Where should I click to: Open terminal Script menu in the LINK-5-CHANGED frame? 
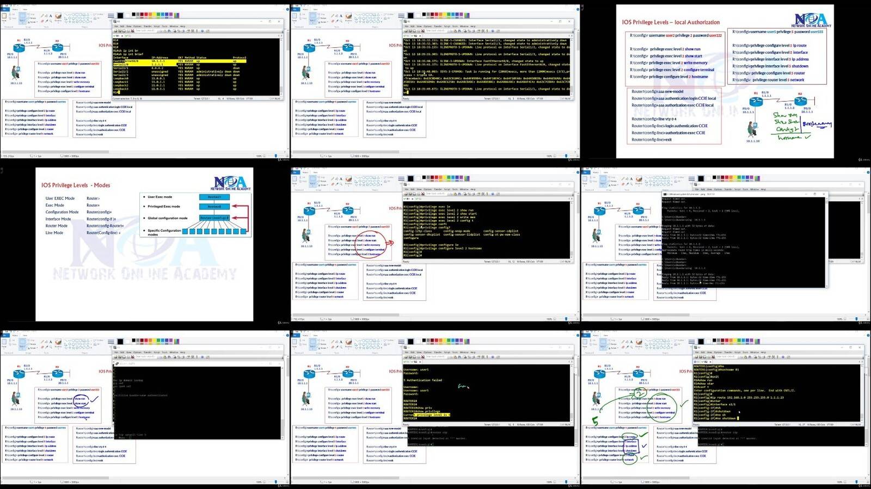click(447, 26)
